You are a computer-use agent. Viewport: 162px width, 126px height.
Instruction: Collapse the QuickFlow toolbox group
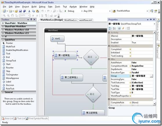(3, 40)
